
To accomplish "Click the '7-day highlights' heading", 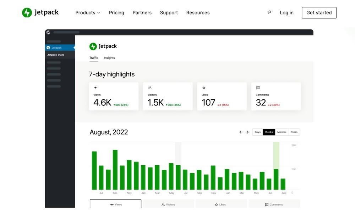I will coord(111,74).
